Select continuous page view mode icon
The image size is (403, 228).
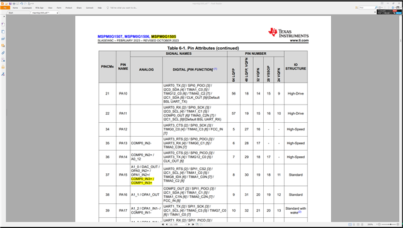pos(354,224)
